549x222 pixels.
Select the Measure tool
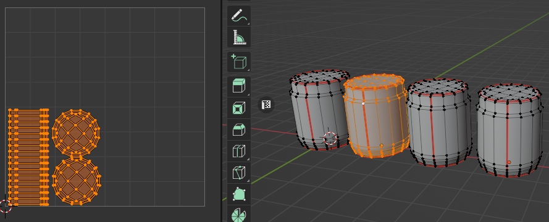click(239, 38)
